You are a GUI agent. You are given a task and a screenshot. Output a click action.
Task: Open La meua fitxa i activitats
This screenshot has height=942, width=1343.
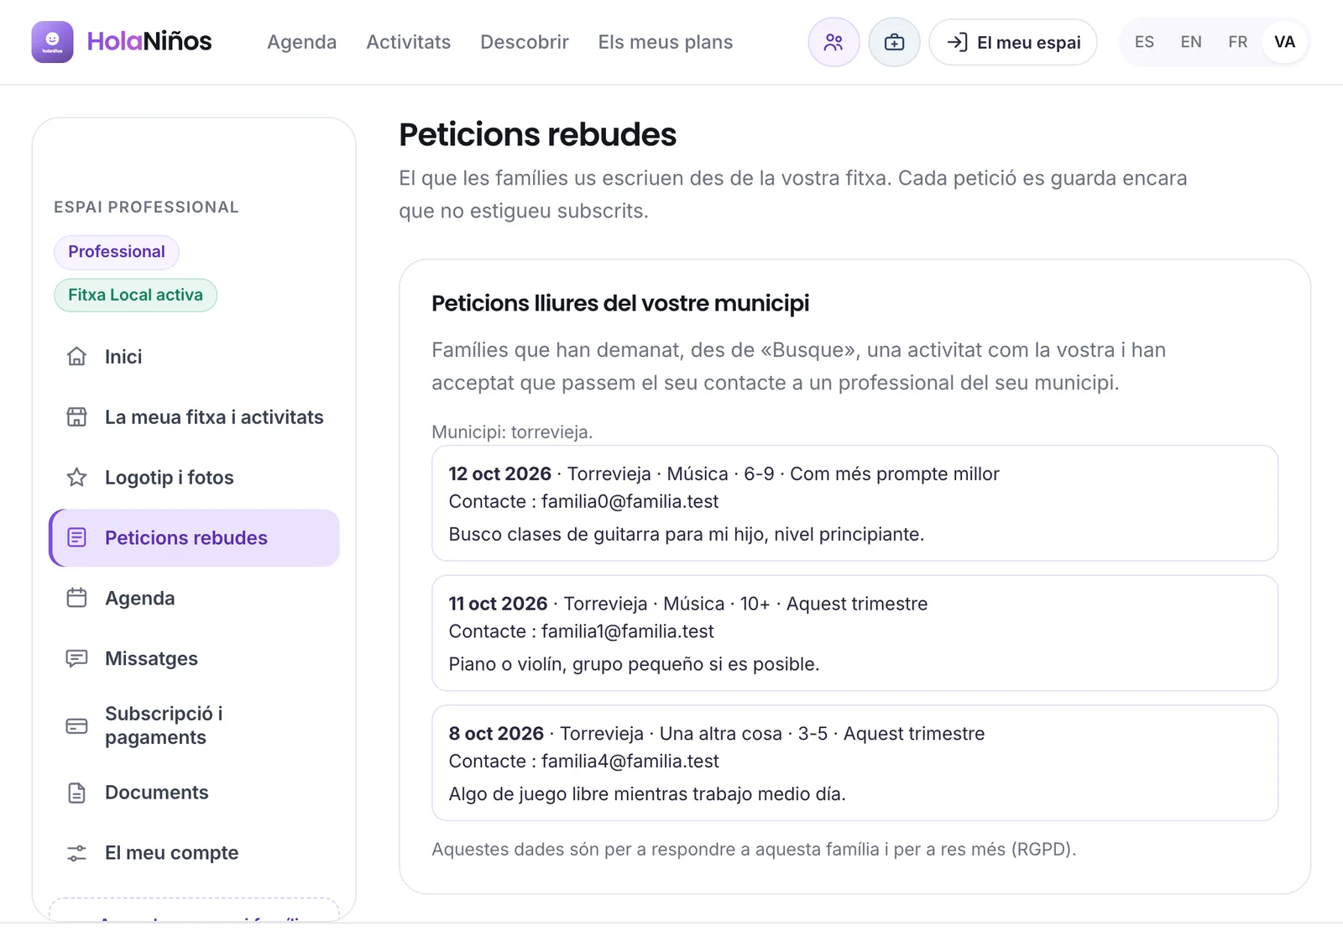click(195, 417)
